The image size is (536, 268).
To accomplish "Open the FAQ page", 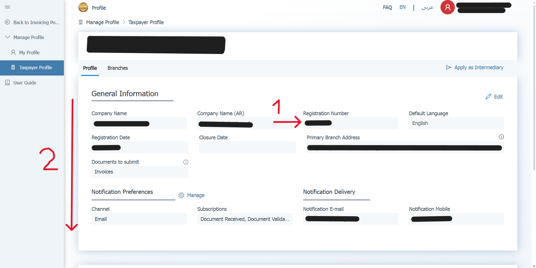I will click(387, 7).
